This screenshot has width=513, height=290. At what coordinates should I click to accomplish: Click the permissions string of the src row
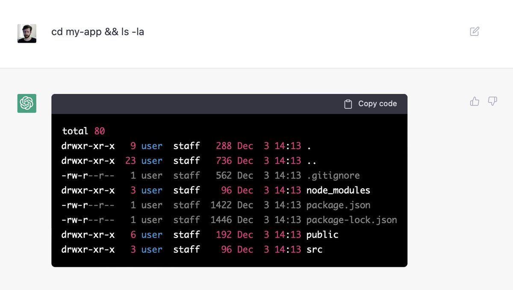tap(88, 249)
